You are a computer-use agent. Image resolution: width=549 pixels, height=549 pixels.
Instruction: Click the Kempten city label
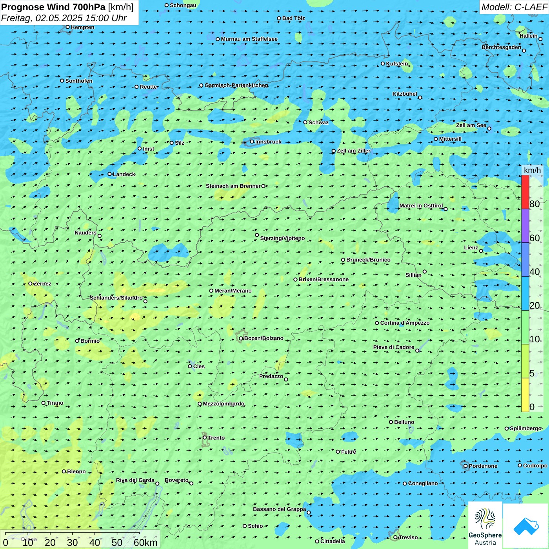(x=83, y=27)
